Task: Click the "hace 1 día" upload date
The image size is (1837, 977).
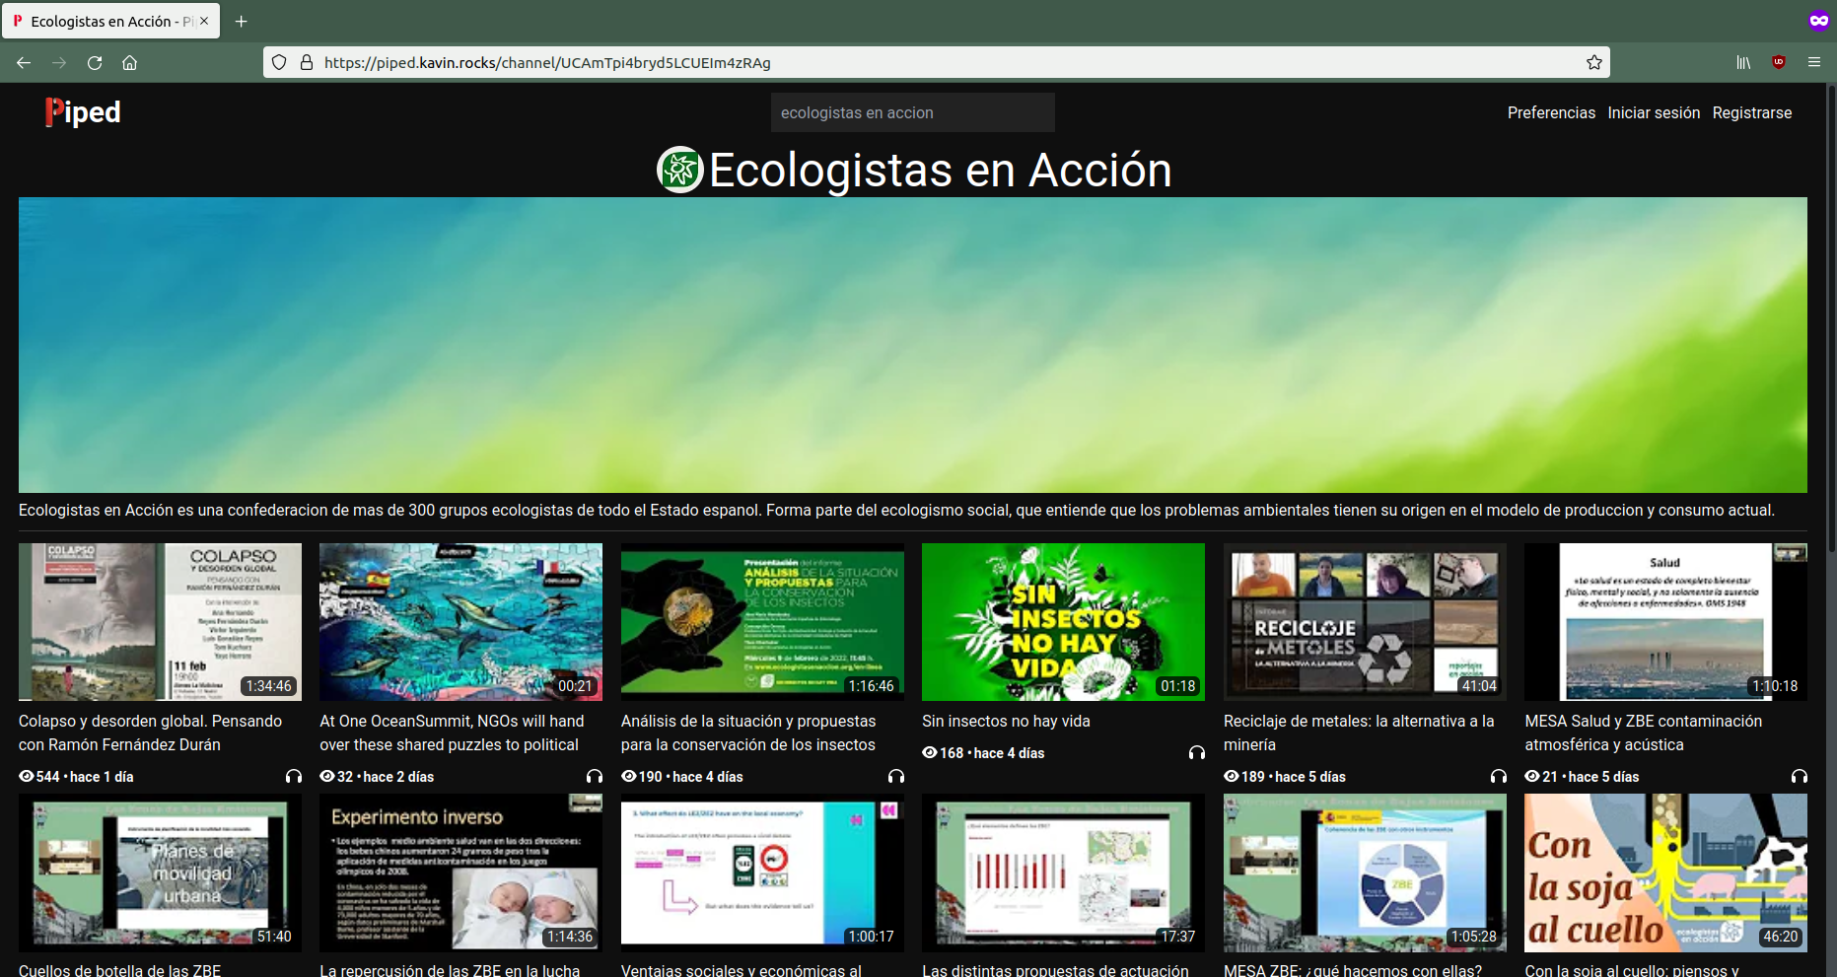Action: 100,777
